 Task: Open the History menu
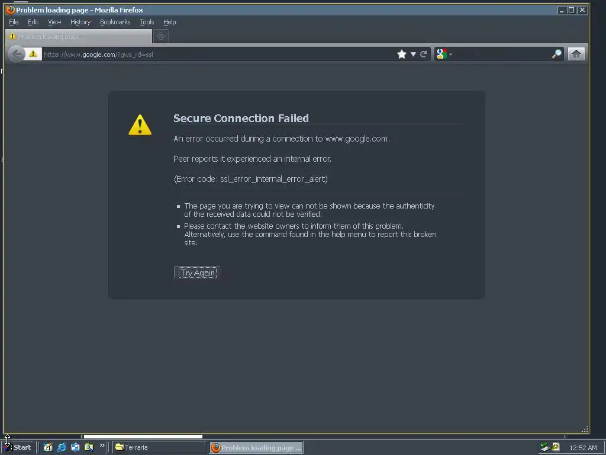80,22
